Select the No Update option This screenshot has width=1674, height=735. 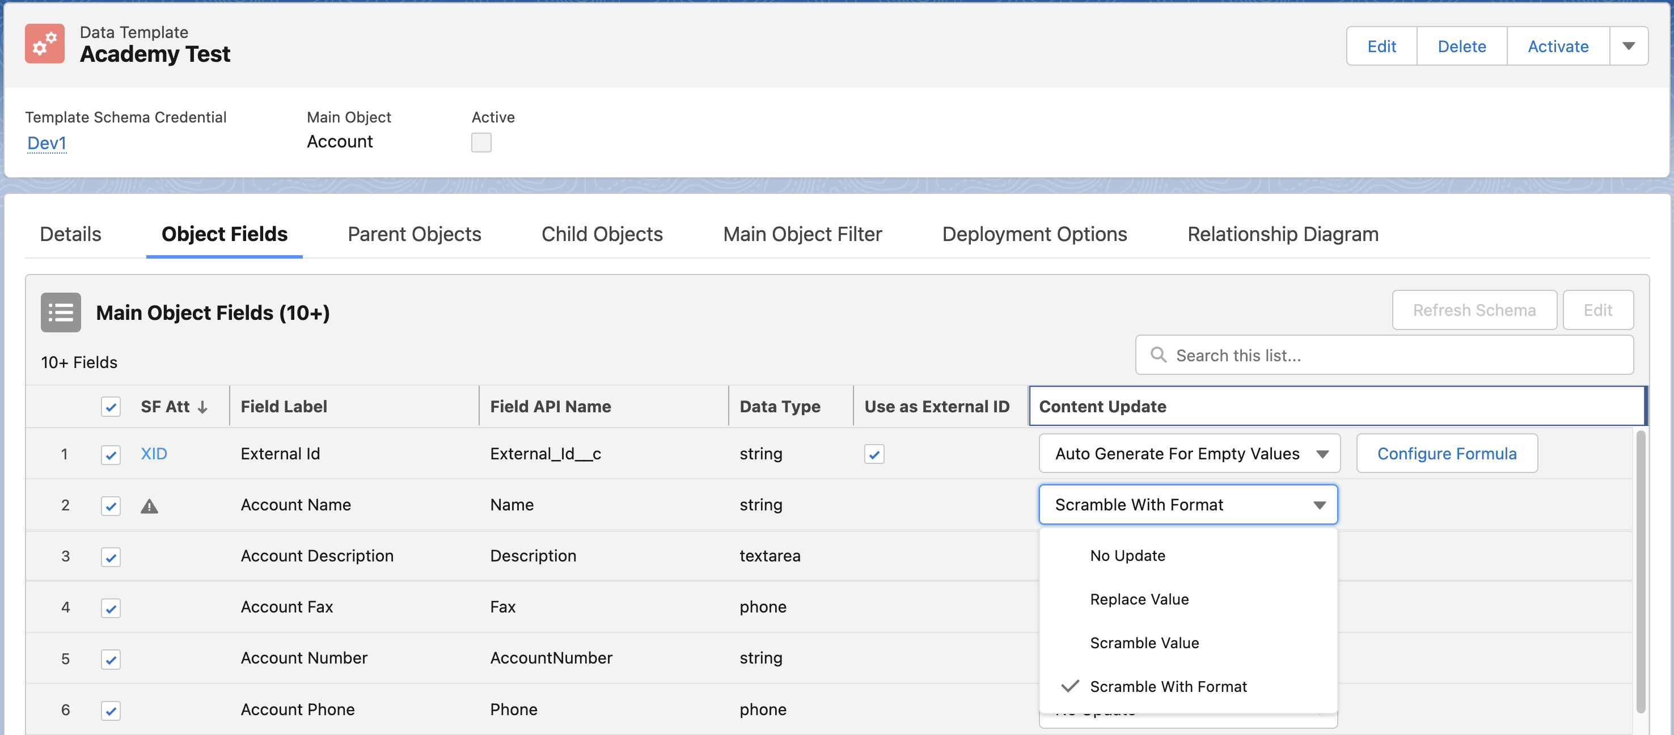(1127, 556)
